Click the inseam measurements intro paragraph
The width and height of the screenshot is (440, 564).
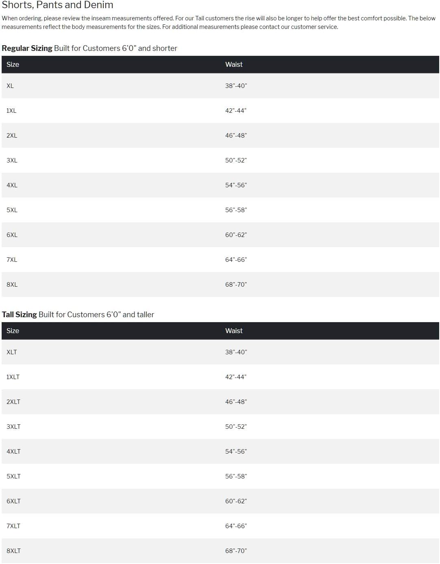pos(218,22)
